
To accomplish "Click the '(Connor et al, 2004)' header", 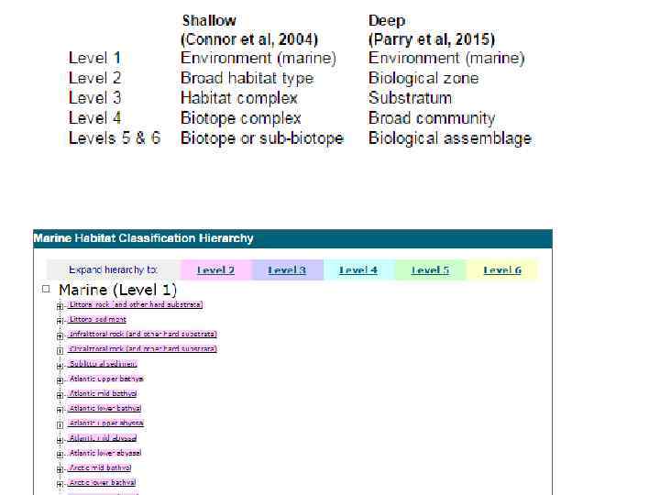I will pos(249,39).
